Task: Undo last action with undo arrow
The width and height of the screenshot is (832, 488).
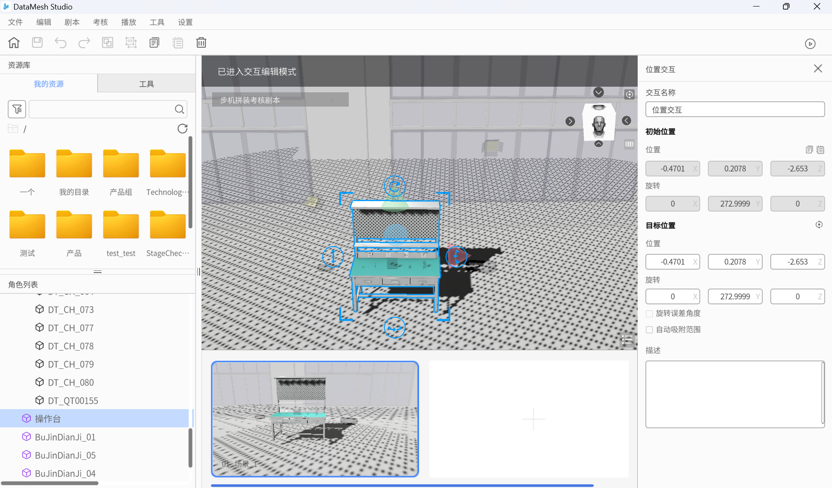Action: pyautogui.click(x=61, y=42)
